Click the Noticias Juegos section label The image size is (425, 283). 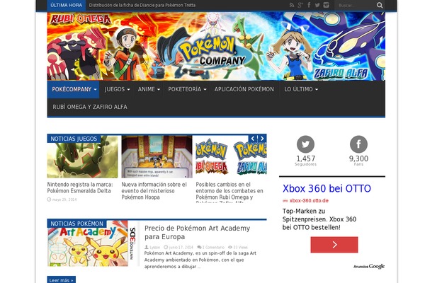(74, 139)
